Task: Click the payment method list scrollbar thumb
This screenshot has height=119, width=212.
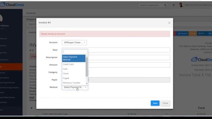Action: [87, 67]
